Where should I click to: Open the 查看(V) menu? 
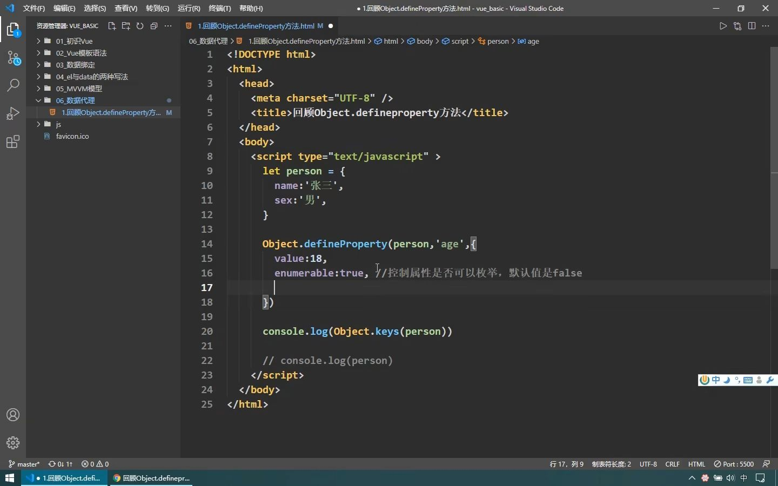126,8
